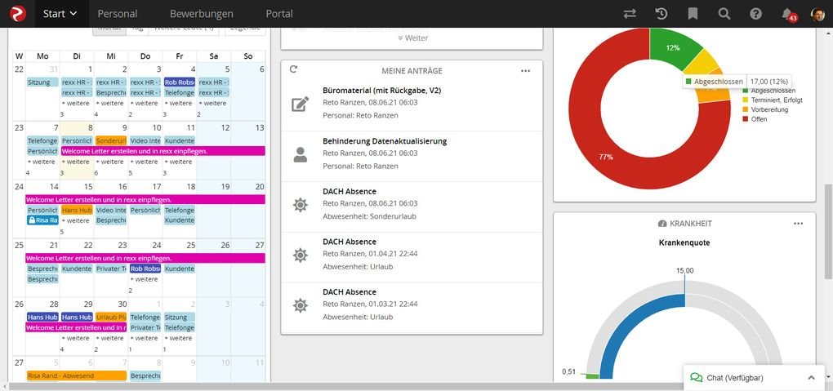Click the chat bubbles icon
The height and width of the screenshot is (391, 833).
(x=696, y=378)
